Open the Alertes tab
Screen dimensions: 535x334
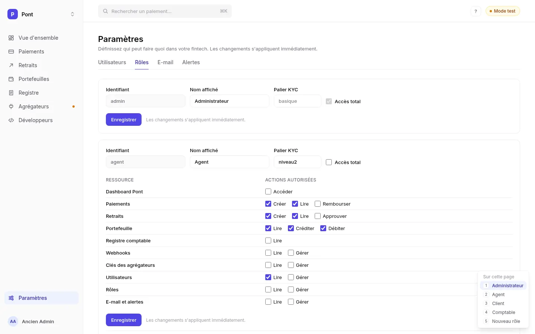[x=191, y=62]
